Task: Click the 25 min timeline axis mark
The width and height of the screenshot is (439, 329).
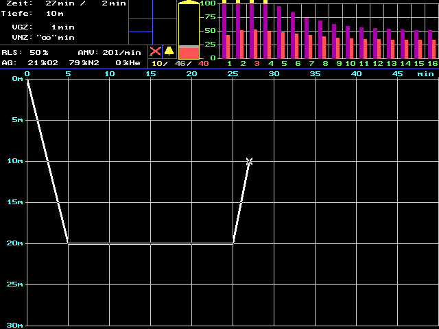Action: tap(233, 73)
